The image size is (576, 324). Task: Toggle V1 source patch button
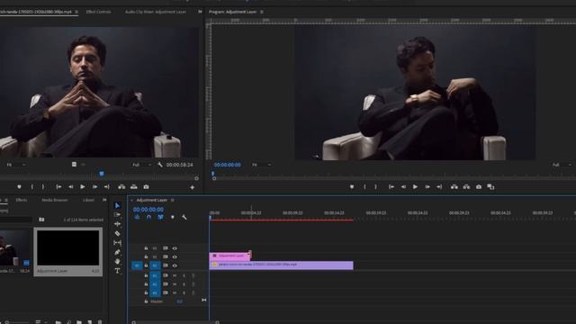click(137, 265)
